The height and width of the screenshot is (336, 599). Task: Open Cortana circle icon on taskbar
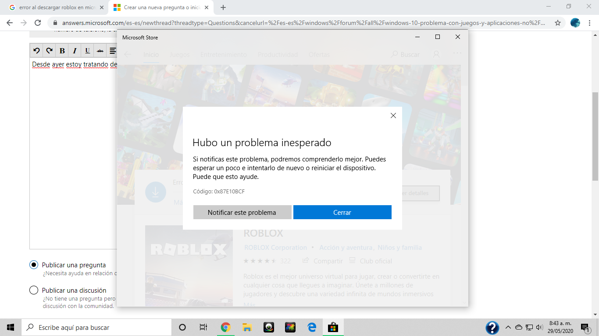pos(182,327)
